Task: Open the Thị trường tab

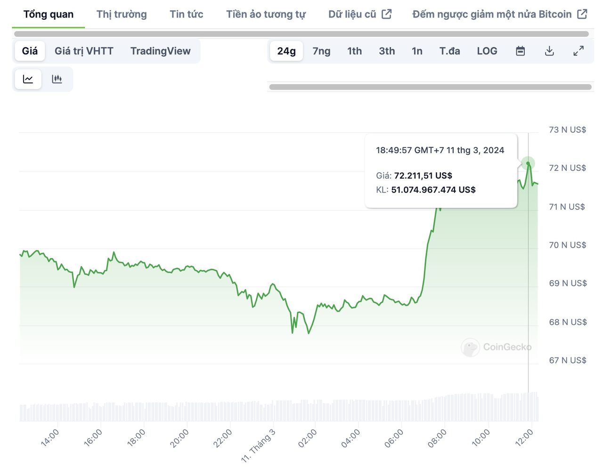Action: (122, 14)
